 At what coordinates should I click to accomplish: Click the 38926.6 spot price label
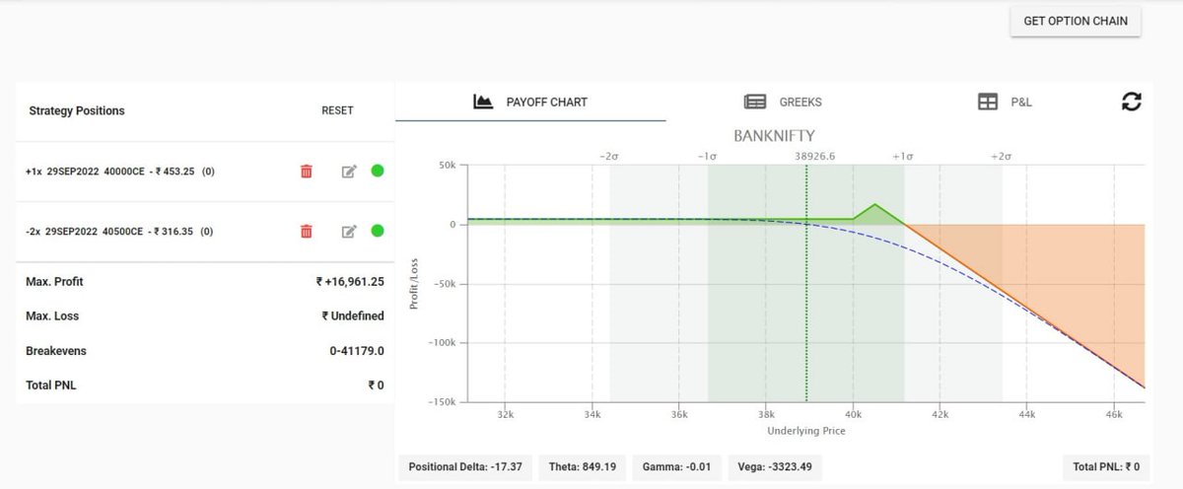814,156
